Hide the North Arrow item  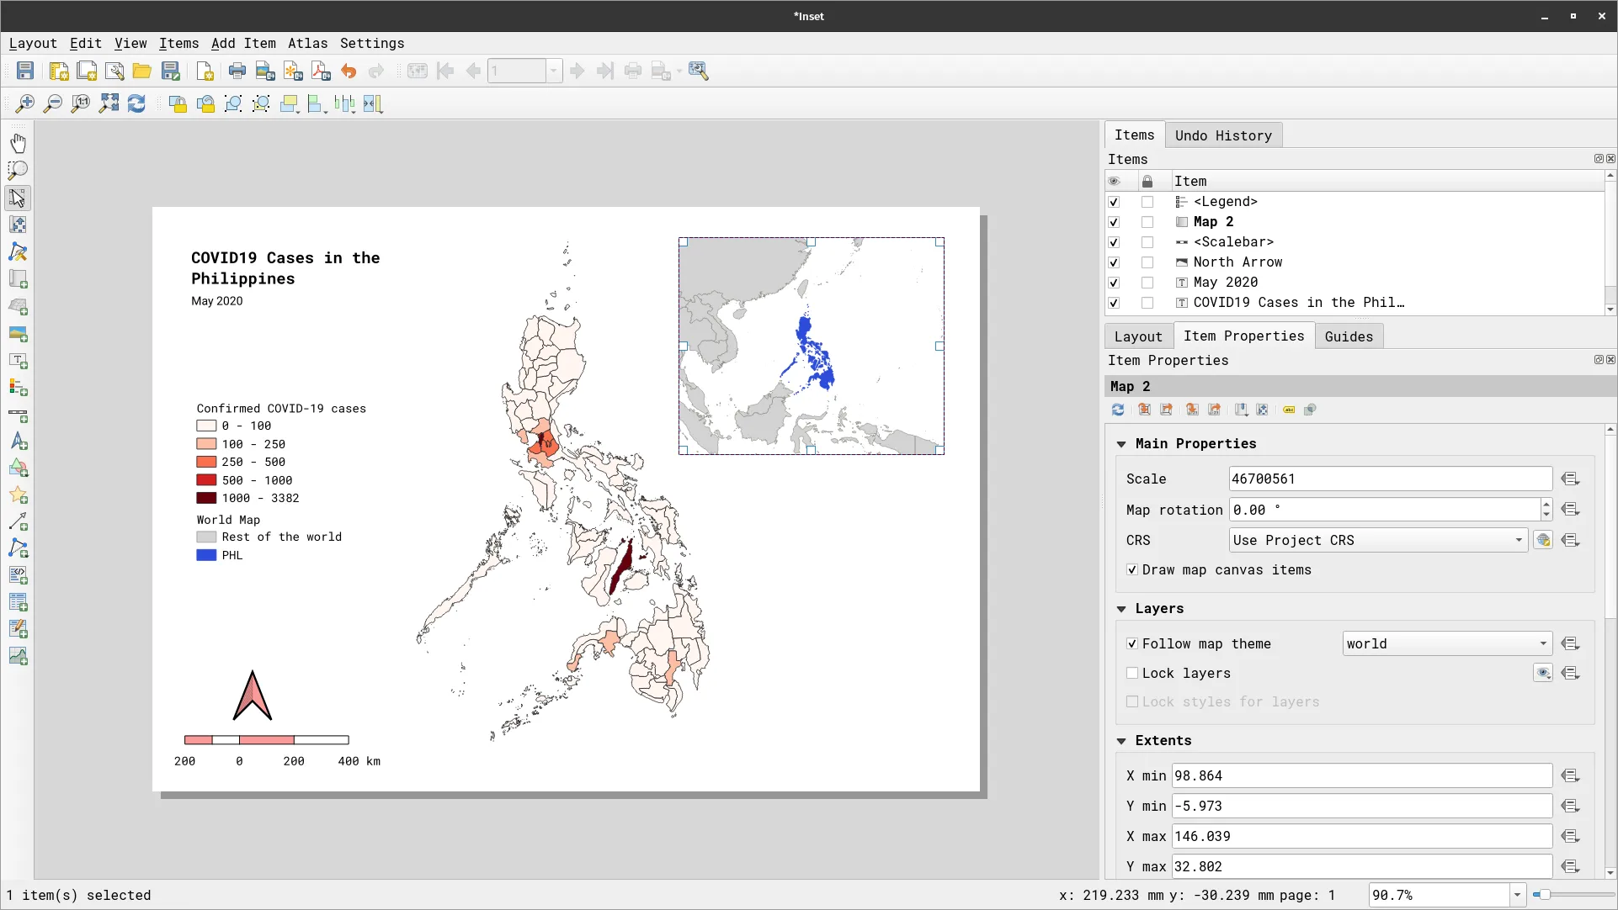[x=1114, y=262]
